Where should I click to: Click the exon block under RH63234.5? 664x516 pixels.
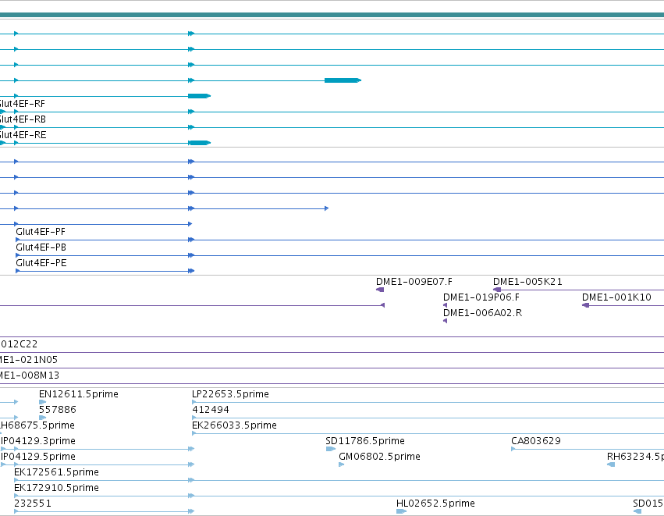611,464
